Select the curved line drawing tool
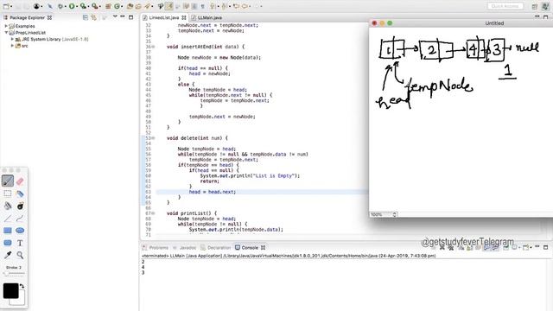The image size is (553, 311). 20,219
